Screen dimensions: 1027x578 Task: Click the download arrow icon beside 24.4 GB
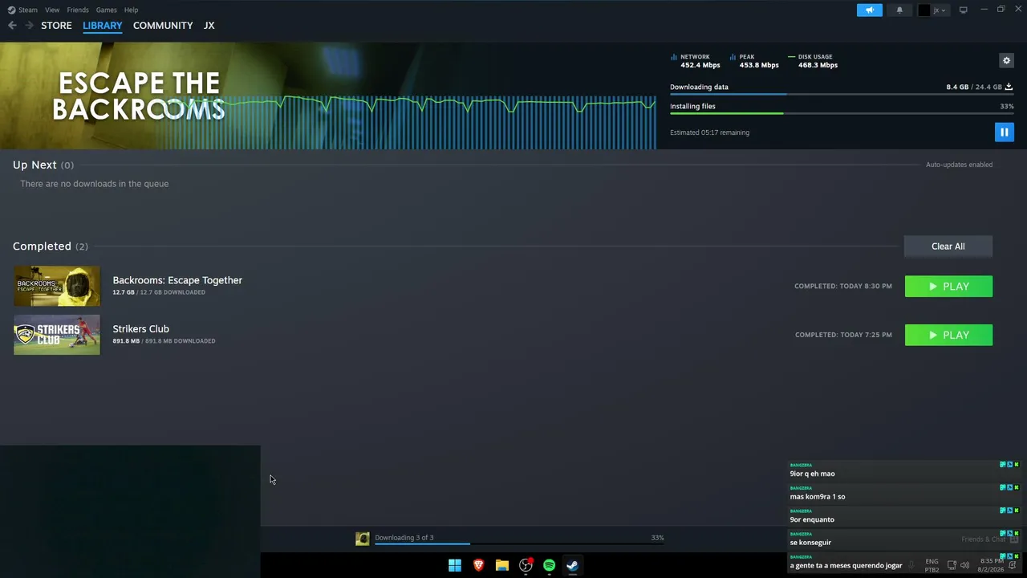tap(1009, 87)
